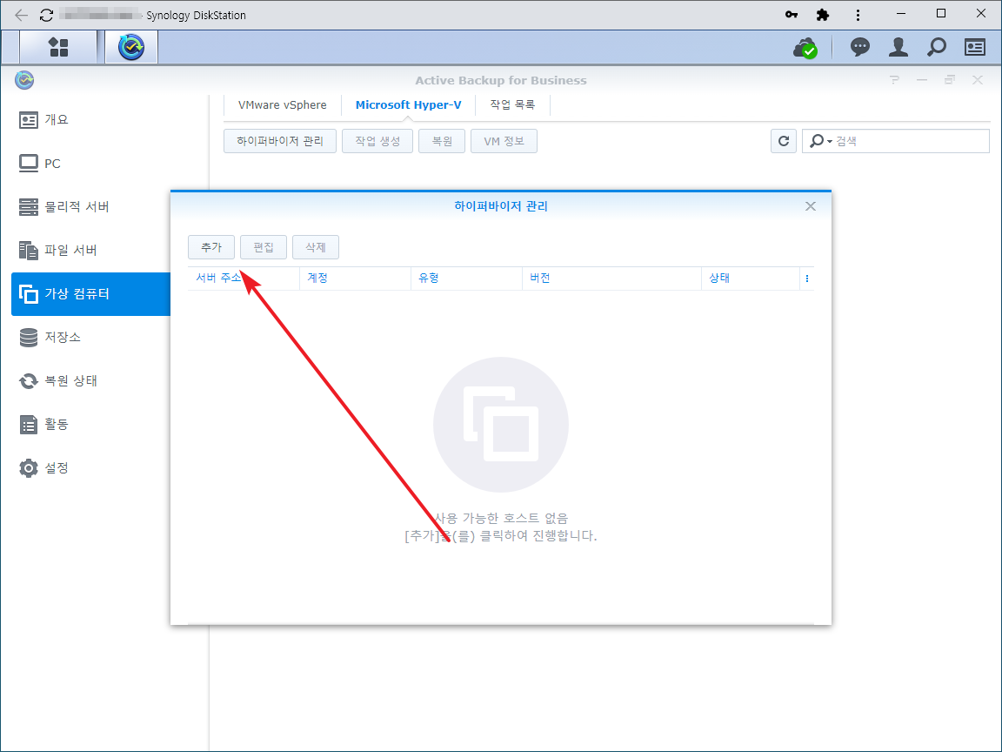Reload the page with browser refresh icon
The image size is (1002, 752).
(46, 15)
